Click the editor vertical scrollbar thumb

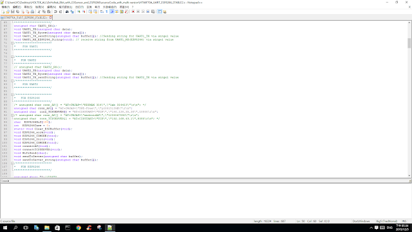tap(409, 43)
